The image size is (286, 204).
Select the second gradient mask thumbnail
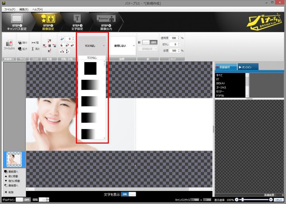click(90, 101)
